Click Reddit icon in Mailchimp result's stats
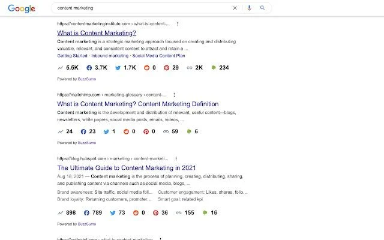The image size is (384, 240). 126,132
